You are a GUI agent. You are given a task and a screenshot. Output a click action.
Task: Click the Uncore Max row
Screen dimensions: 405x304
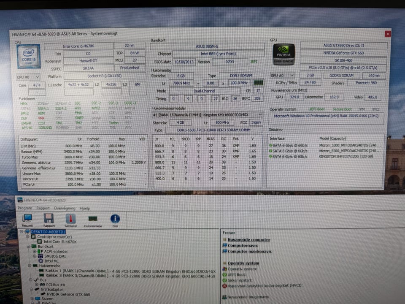pyautogui.click(x=83, y=174)
